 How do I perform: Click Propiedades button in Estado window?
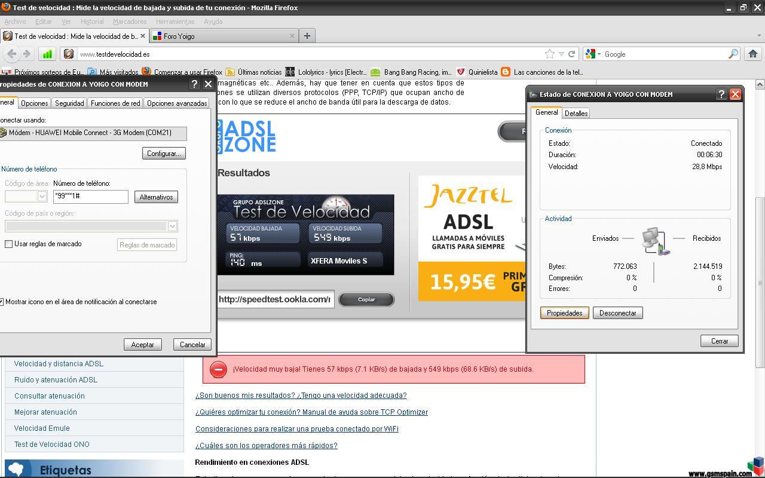(x=565, y=313)
